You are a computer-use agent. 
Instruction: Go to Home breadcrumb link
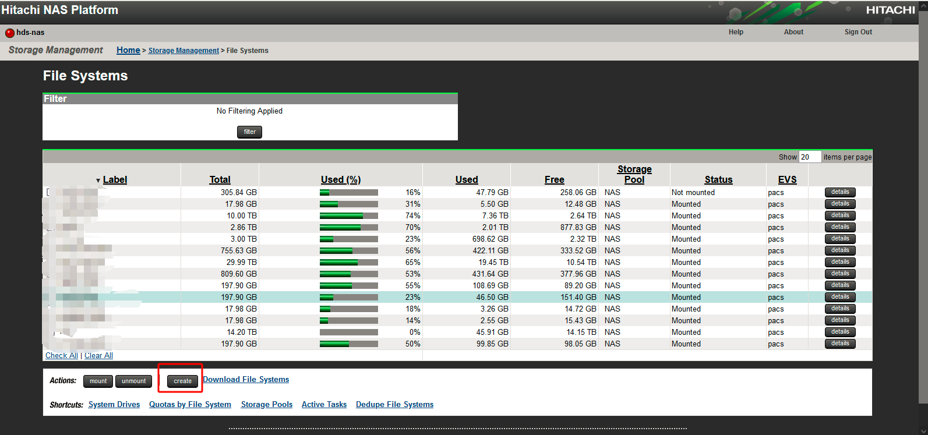[128, 50]
